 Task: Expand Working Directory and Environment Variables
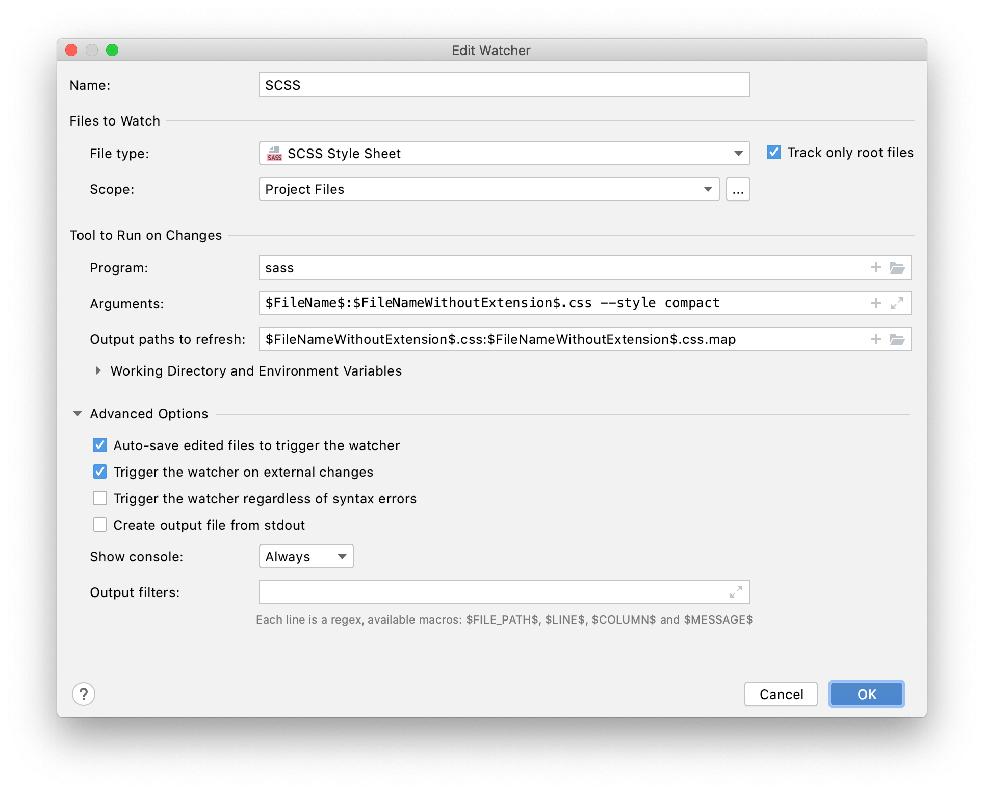point(98,371)
